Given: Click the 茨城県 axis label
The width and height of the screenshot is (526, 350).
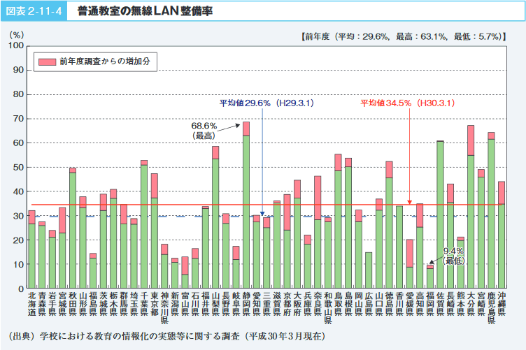Looking at the screenshot, I should pos(104,304).
